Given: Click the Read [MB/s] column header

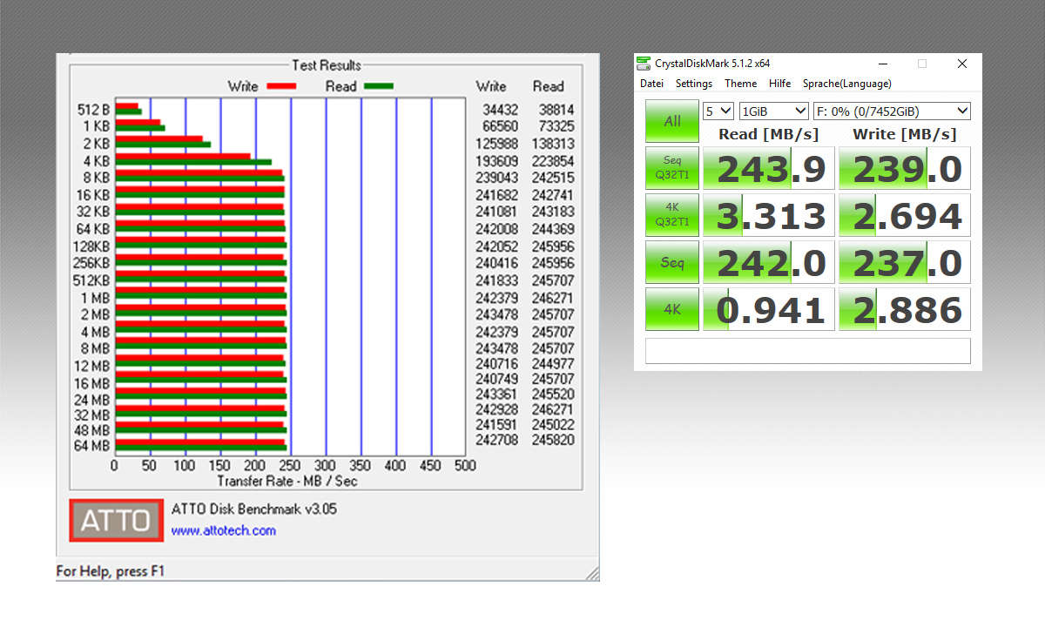Looking at the screenshot, I should [768, 134].
